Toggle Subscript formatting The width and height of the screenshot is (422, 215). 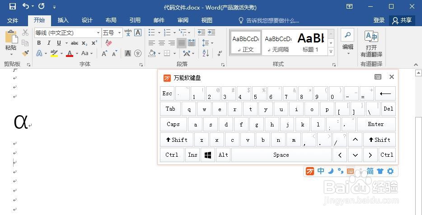[85, 43]
